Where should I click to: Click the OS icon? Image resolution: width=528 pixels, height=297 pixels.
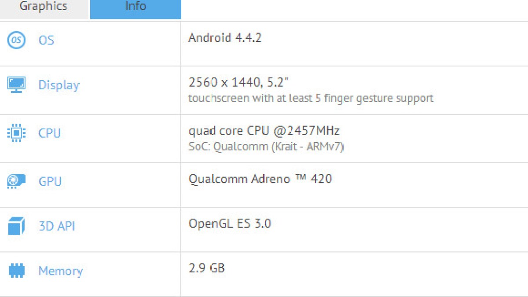(16, 40)
